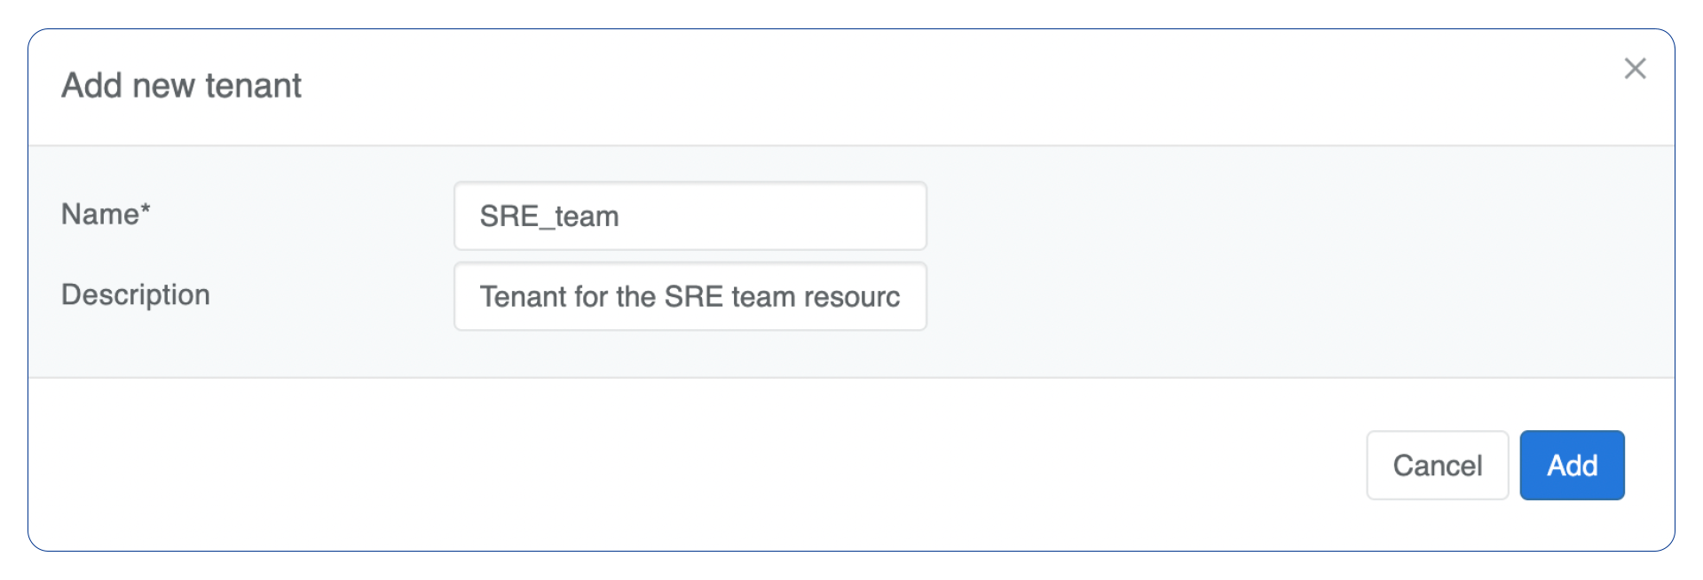Screen dimensions: 1703x580
Task: Abort the dialog via Cancel
Action: point(1437,466)
